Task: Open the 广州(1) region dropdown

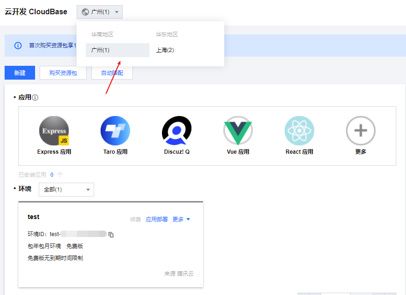Action: point(100,12)
